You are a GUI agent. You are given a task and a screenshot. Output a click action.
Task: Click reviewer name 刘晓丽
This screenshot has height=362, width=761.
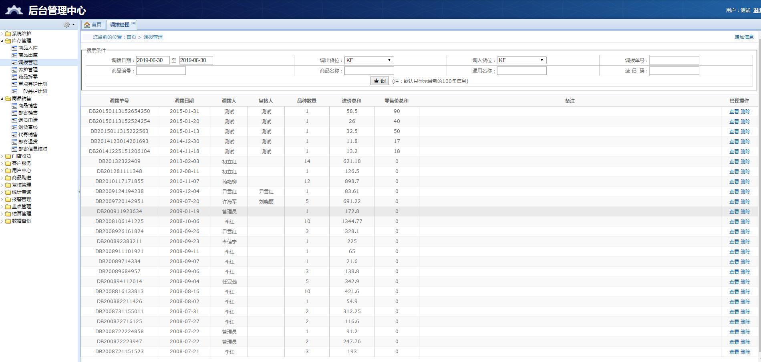point(266,202)
